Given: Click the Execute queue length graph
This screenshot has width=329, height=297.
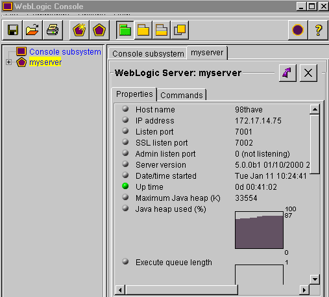Looking at the screenshot, I should (x=259, y=274).
